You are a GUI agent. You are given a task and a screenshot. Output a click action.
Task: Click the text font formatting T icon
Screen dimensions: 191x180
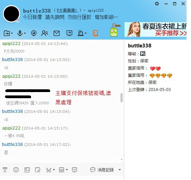5,170
